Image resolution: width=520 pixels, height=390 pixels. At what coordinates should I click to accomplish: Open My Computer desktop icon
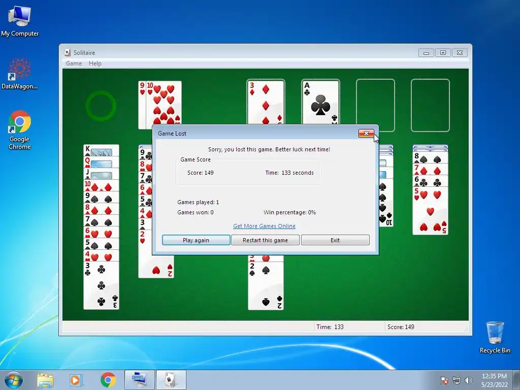click(20, 21)
